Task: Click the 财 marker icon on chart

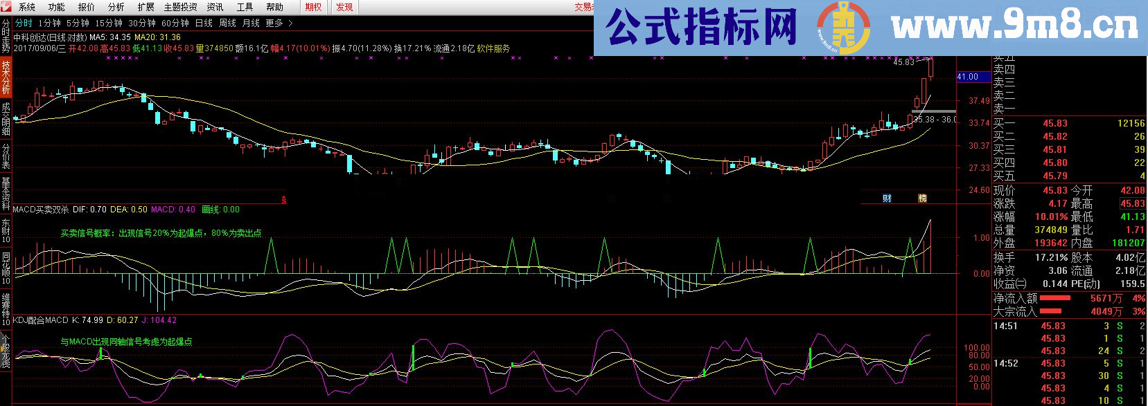Action: tap(887, 199)
